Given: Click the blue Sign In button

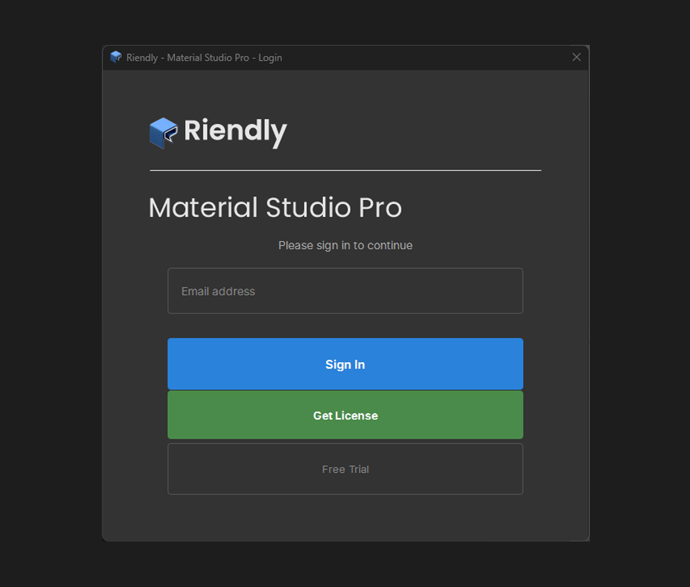Looking at the screenshot, I should (345, 364).
